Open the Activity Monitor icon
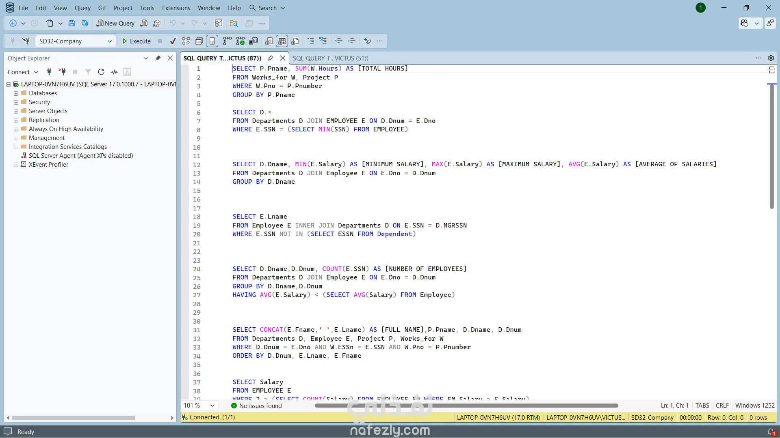The image size is (780, 438). pyautogui.click(x=114, y=72)
